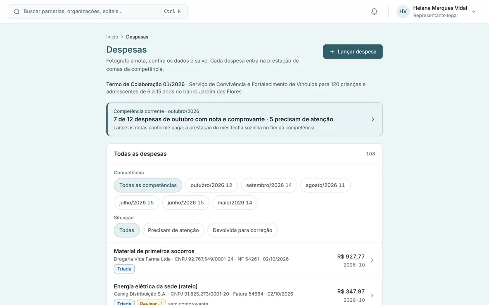The width and height of the screenshot is (489, 305).
Task: Click Revisar · 1 badge on Energia row
Action: click(151, 303)
